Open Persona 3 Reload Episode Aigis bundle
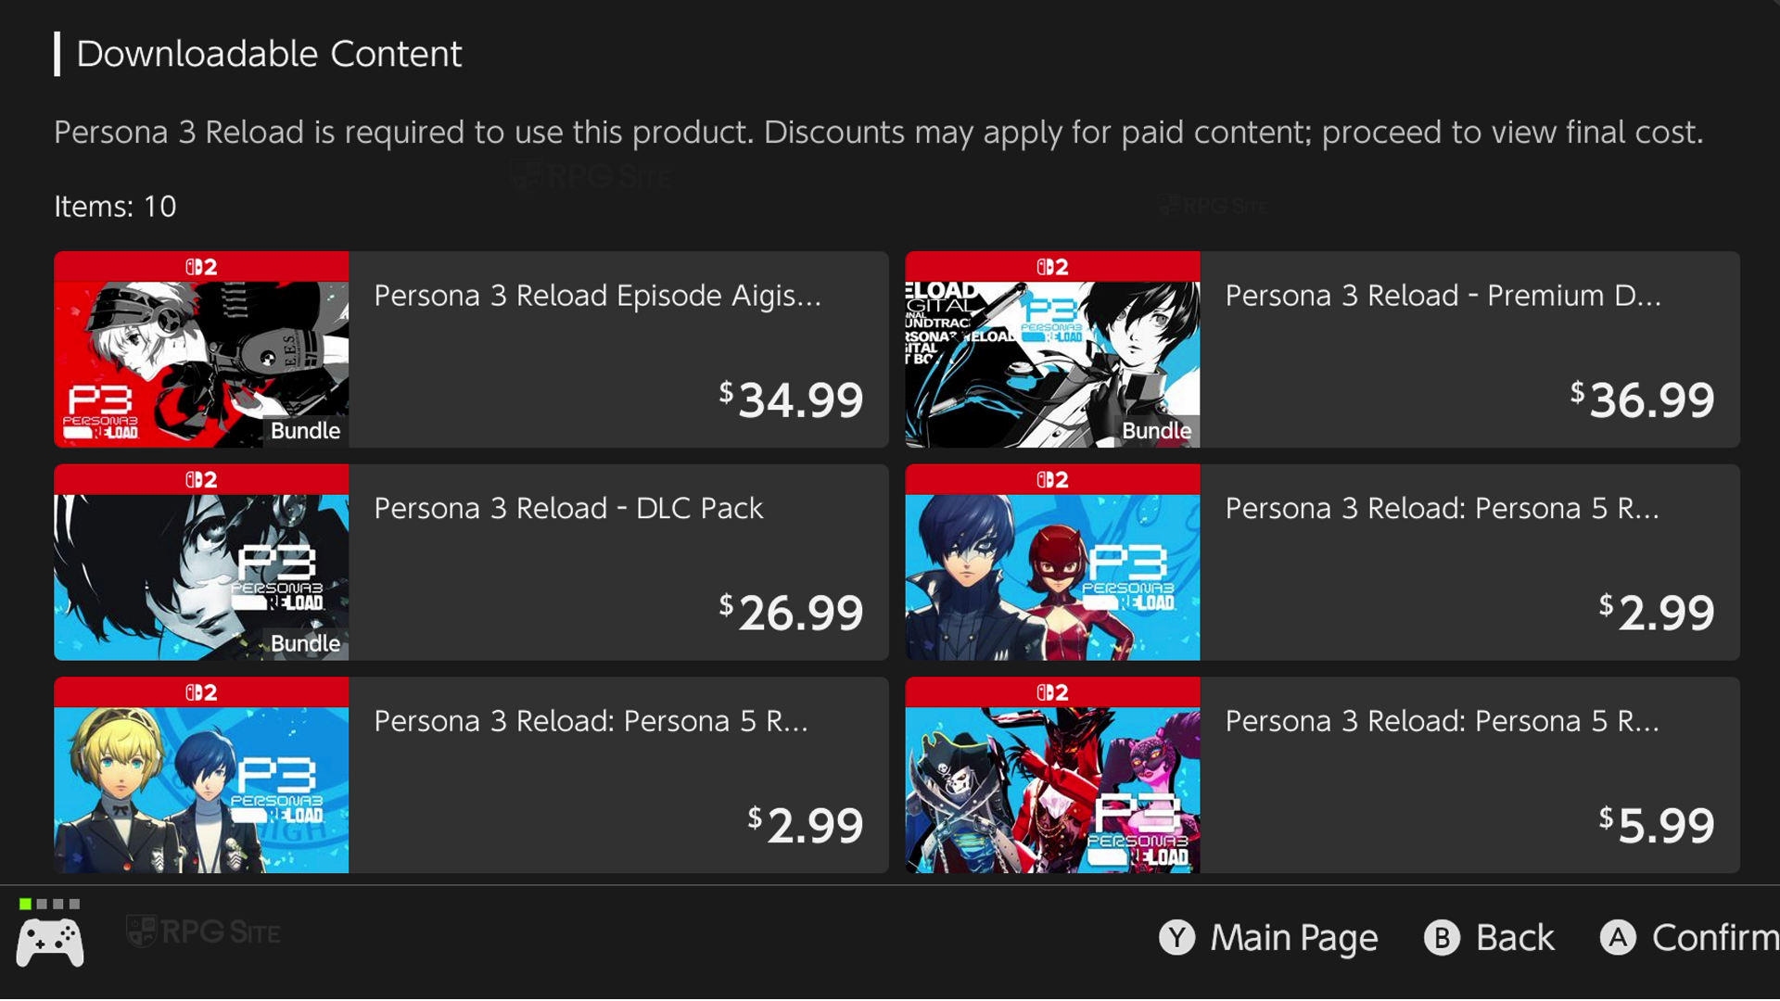This screenshot has height=1001, width=1780. tap(597, 296)
